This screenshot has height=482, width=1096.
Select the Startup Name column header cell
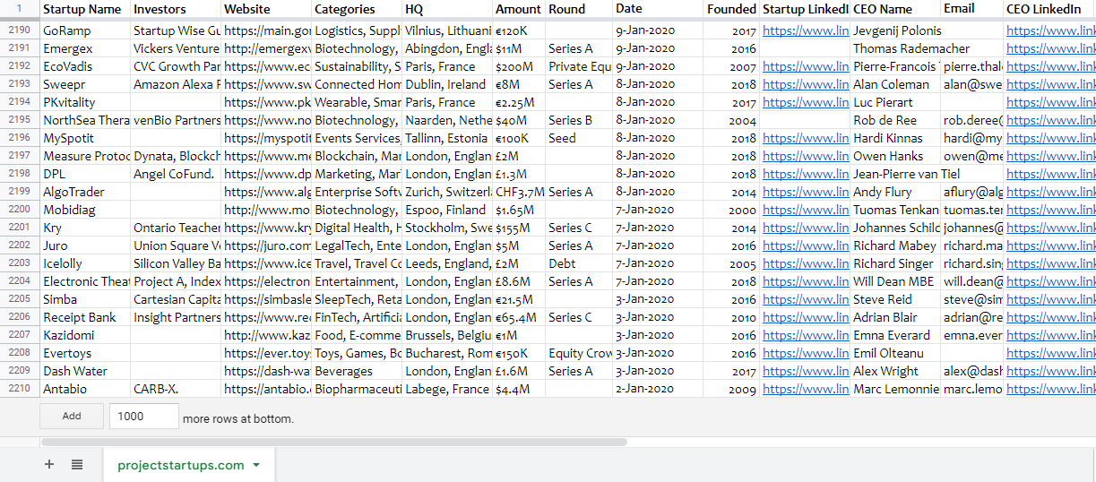click(x=85, y=9)
